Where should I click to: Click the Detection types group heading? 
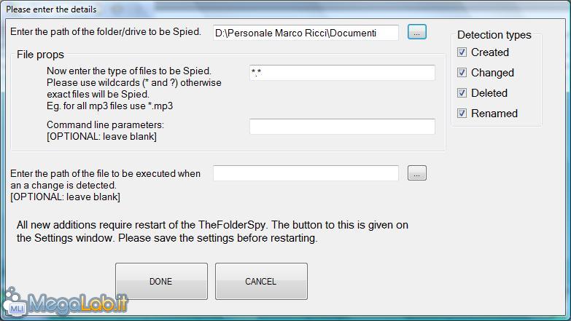pos(494,35)
